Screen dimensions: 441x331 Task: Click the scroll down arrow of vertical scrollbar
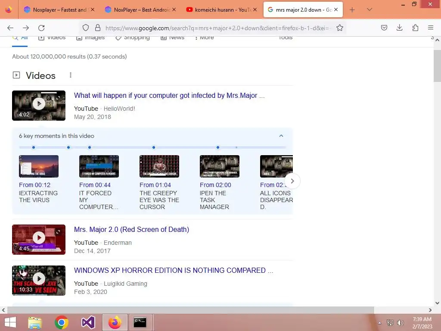click(438, 303)
